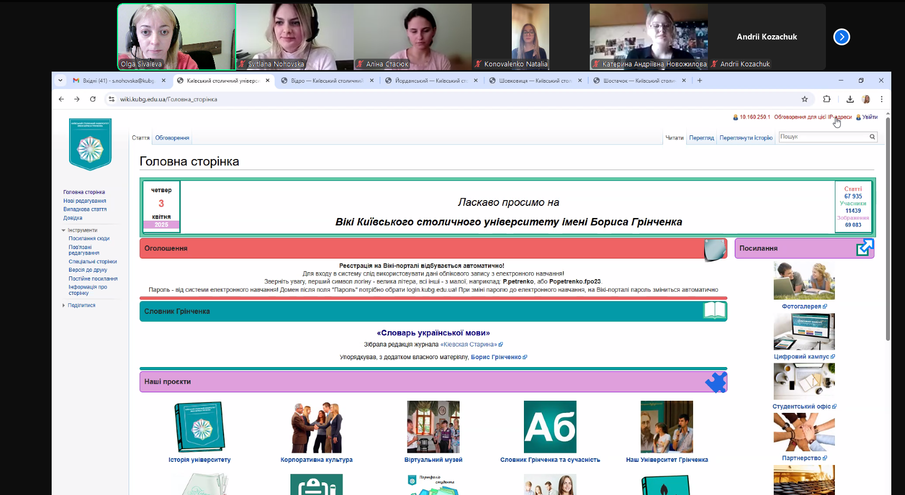Open Наш Університет Грінченка thumbnail
Viewport: 905px width, 495px height.
(667, 427)
